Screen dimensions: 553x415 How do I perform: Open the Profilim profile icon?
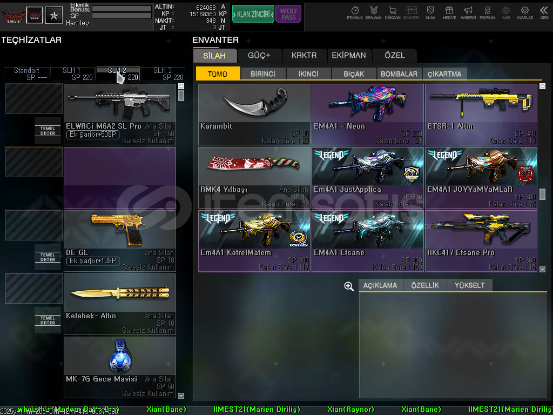click(487, 12)
